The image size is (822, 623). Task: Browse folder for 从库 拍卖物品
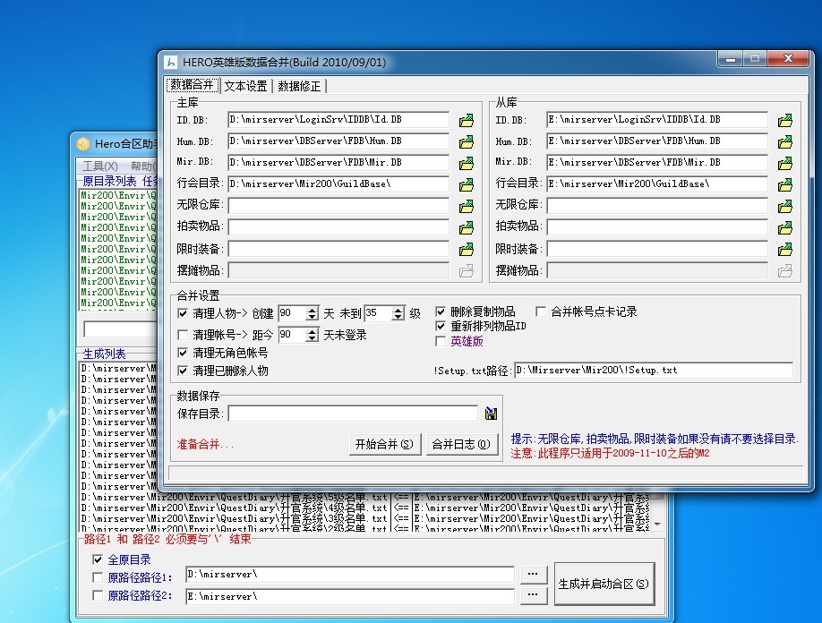785,226
